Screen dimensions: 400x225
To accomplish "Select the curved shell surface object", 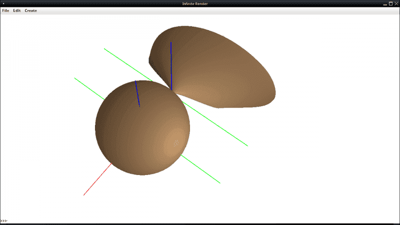I will [225, 70].
